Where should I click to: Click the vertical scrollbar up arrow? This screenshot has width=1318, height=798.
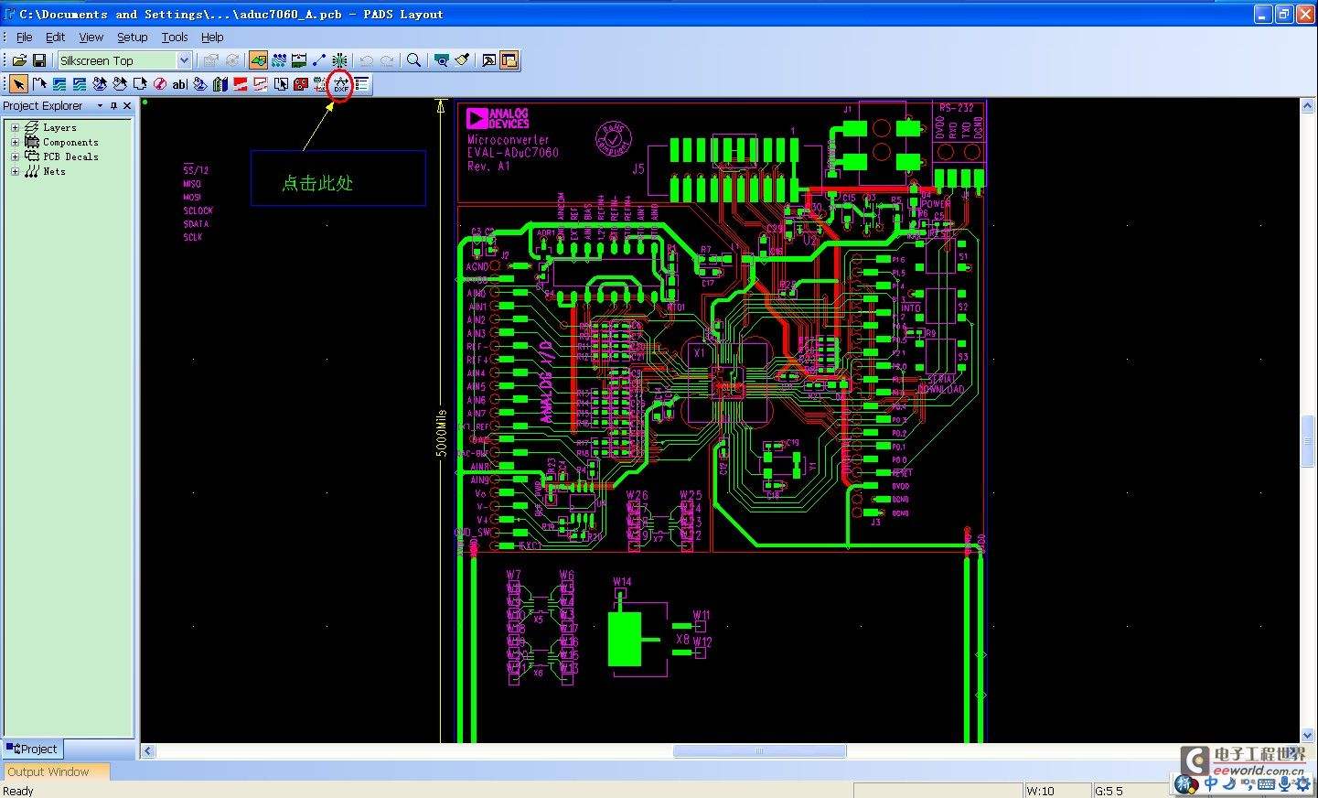[1308, 107]
